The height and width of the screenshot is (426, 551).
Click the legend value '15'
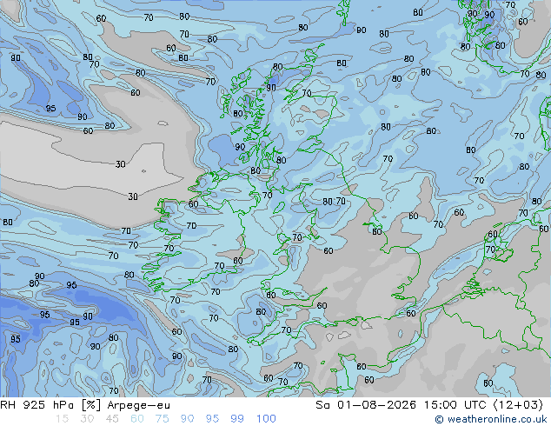[62, 419]
